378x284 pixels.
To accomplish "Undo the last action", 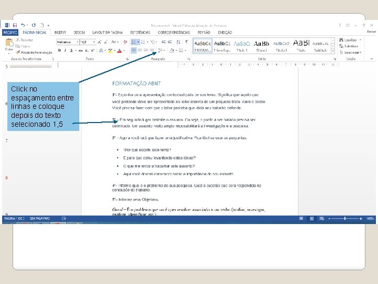I will tap(23, 25).
